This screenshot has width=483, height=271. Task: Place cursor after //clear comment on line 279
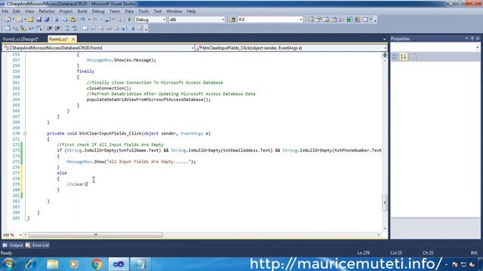(88, 184)
